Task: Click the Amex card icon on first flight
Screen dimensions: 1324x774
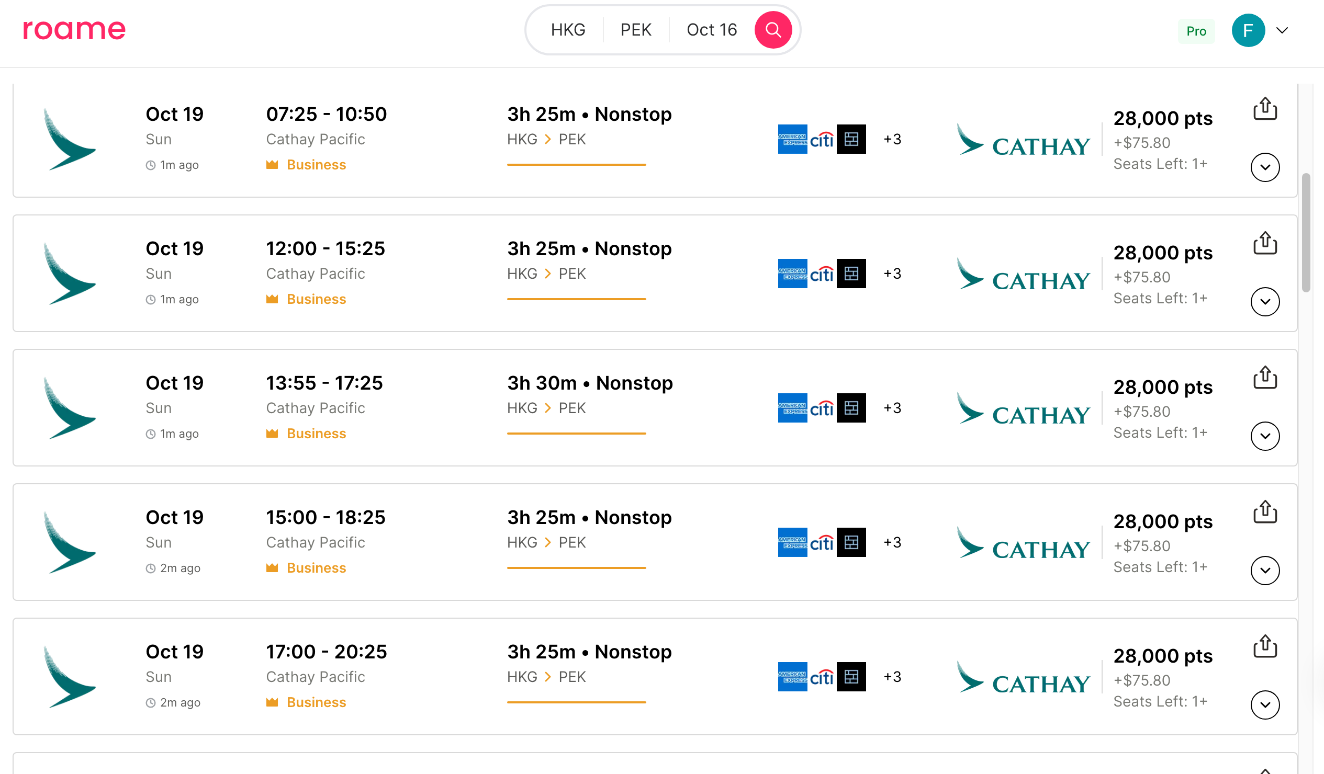Action: (x=792, y=139)
